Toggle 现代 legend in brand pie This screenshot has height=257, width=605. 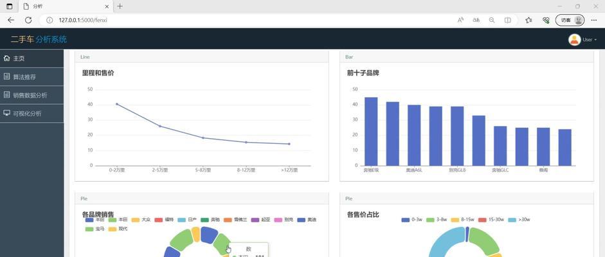click(118, 229)
